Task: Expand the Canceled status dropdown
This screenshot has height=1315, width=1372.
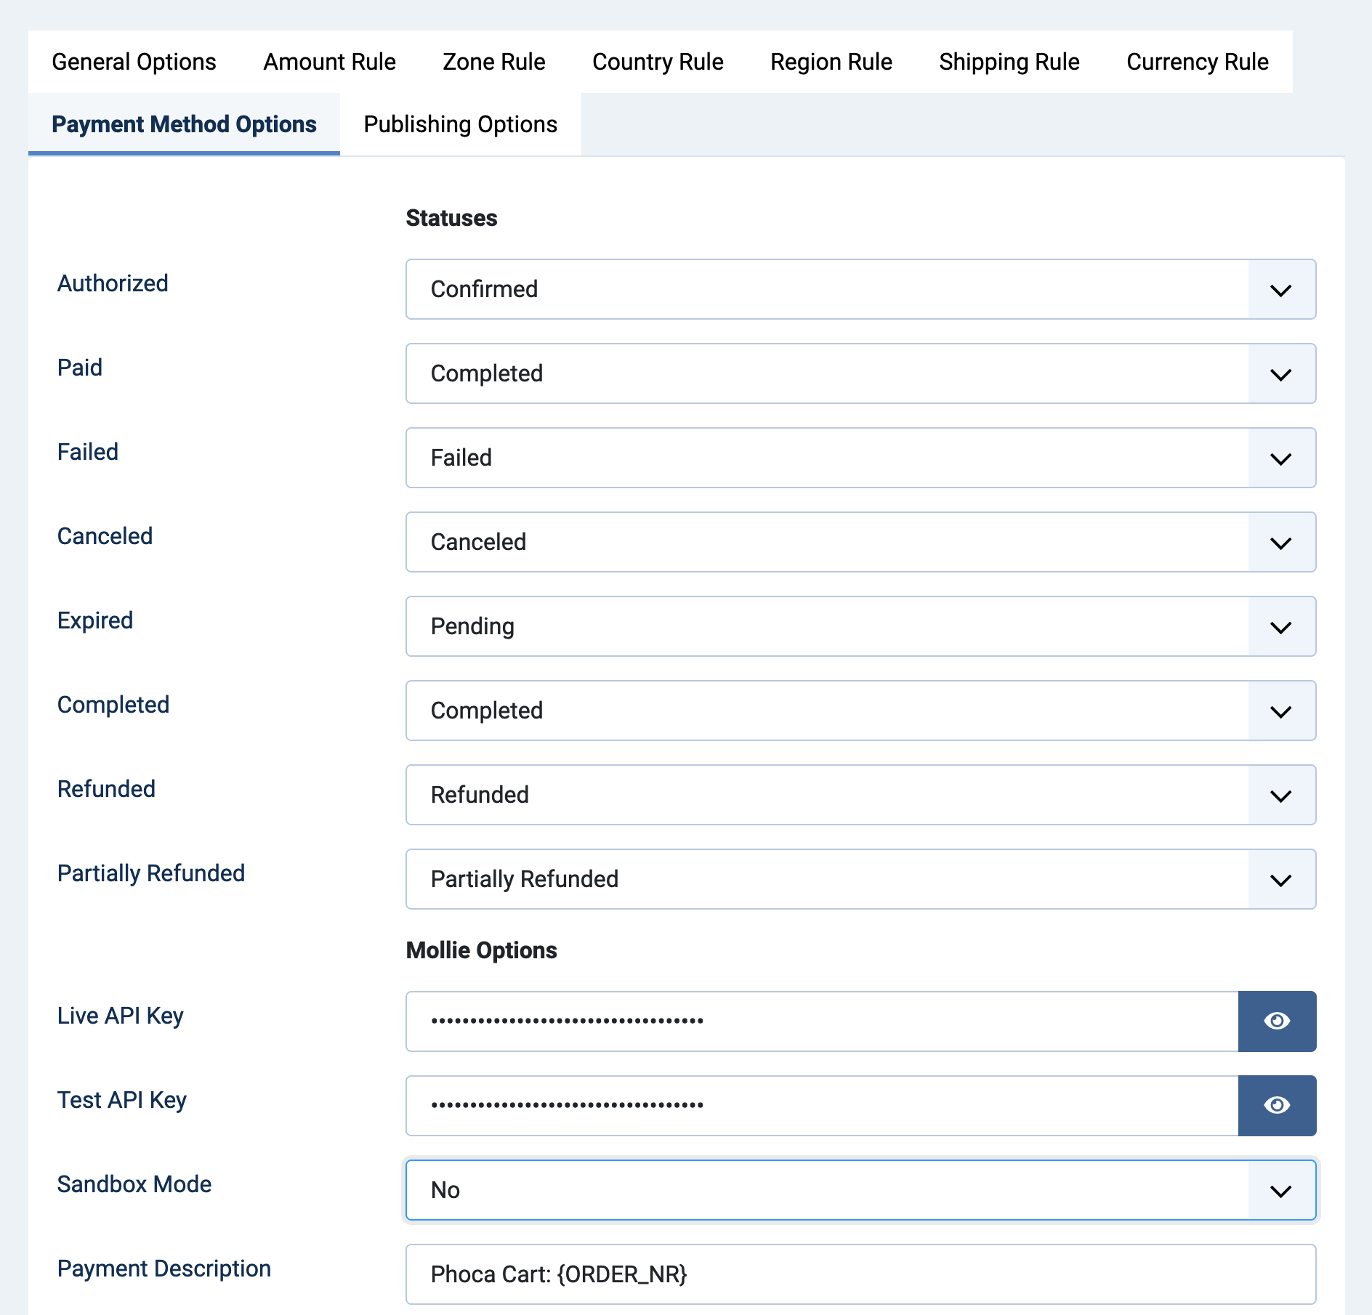Action: (1280, 542)
